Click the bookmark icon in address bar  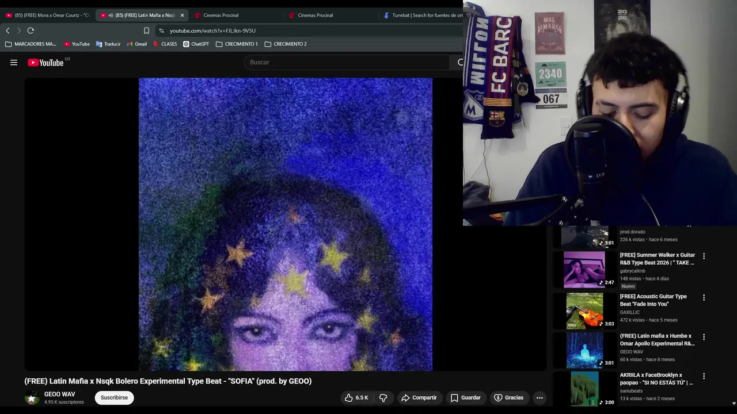146,30
